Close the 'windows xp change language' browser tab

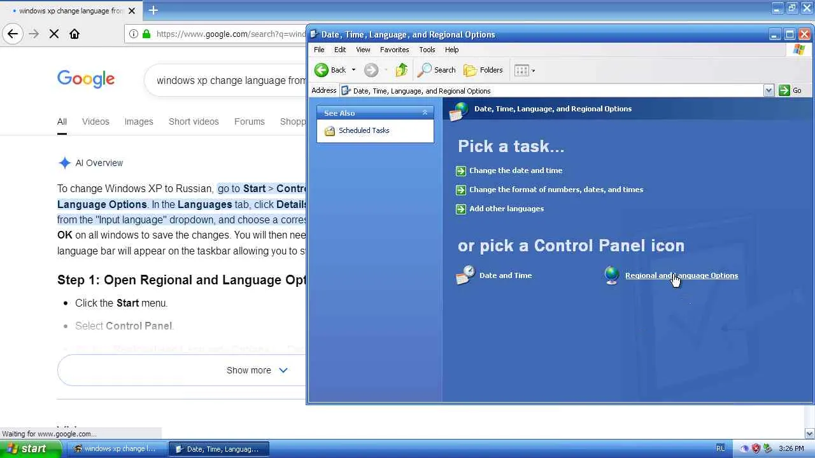pyautogui.click(x=132, y=11)
